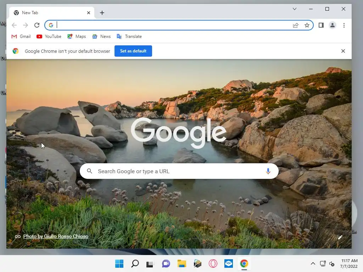Search by voice with the microphone icon
The height and width of the screenshot is (272, 363).
[268, 171]
